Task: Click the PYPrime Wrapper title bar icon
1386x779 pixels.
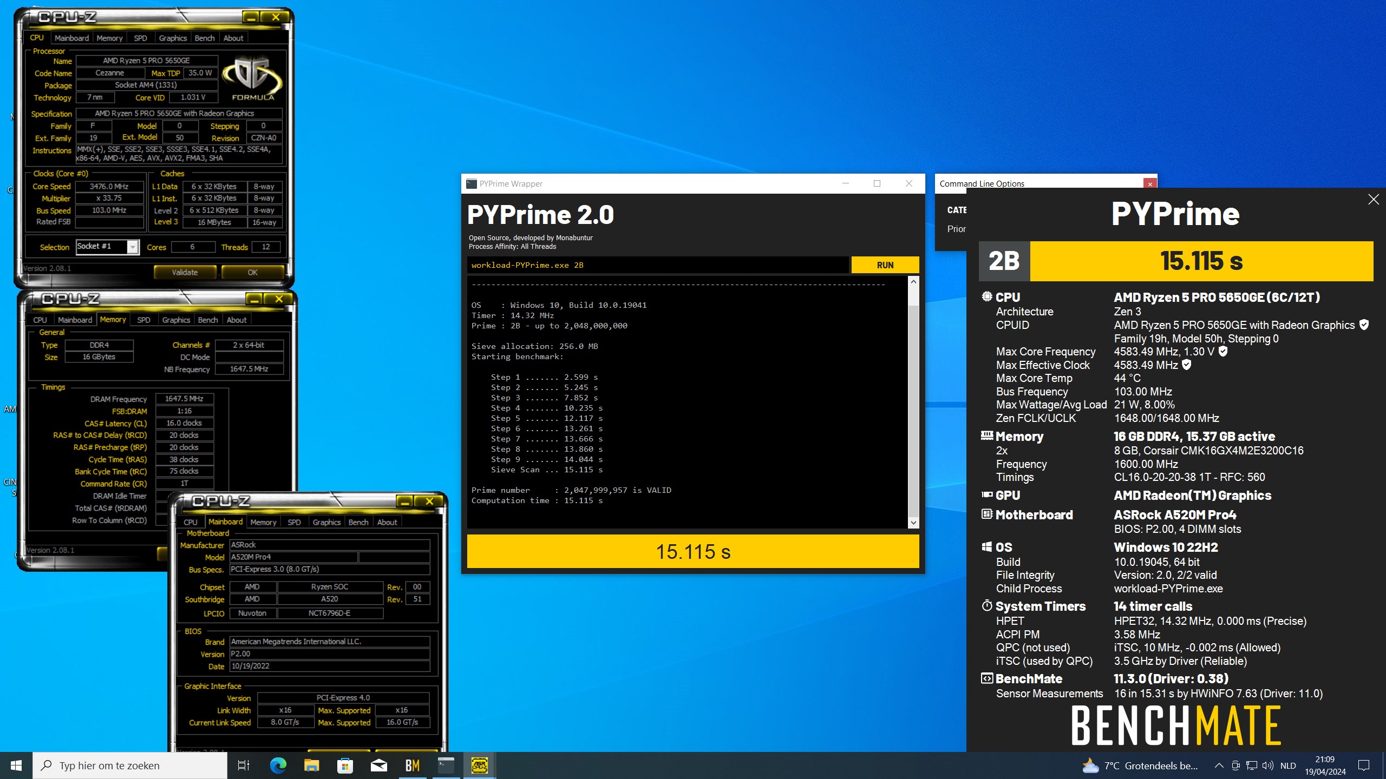Action: point(472,184)
